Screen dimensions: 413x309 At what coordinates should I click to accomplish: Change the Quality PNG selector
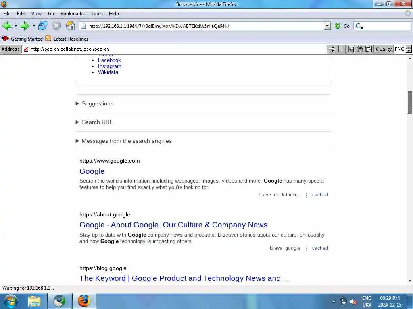[x=403, y=49]
